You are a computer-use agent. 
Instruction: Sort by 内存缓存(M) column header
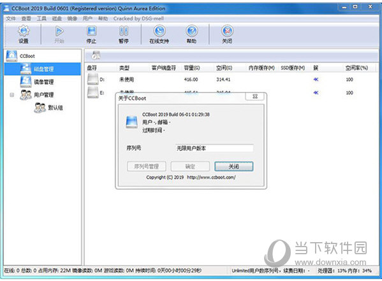261,68
